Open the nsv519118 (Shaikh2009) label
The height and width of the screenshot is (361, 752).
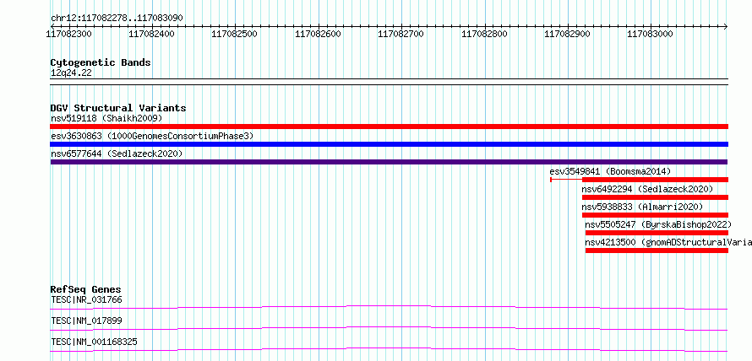[106, 118]
